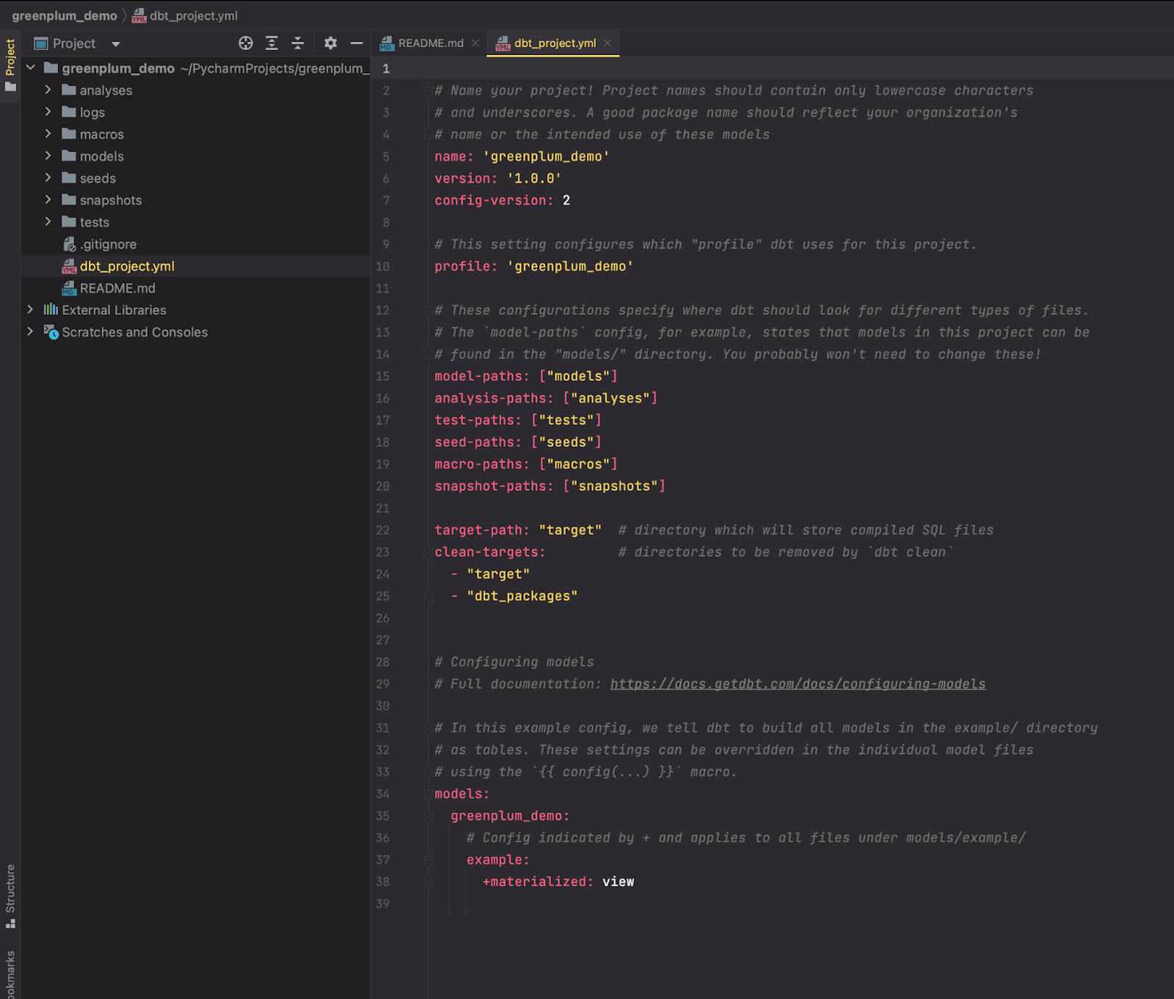Viewport: 1174px width, 999px height.
Task: Click the name: 'greenplum_demo' line
Action: coord(522,156)
